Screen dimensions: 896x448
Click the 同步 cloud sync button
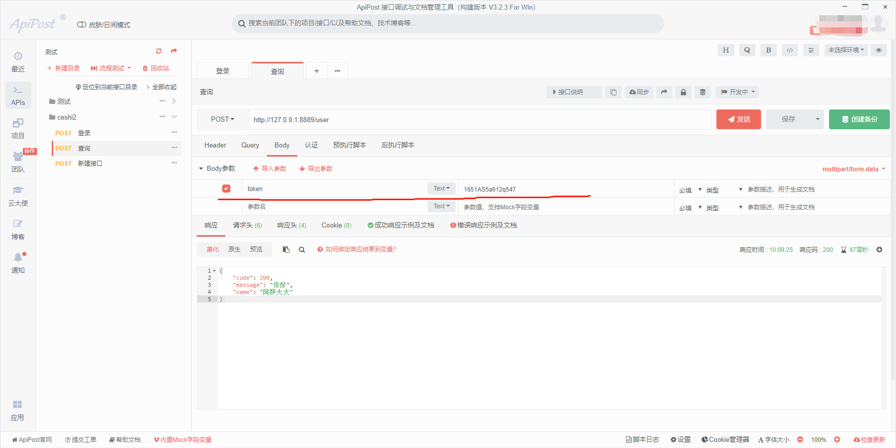tap(639, 92)
